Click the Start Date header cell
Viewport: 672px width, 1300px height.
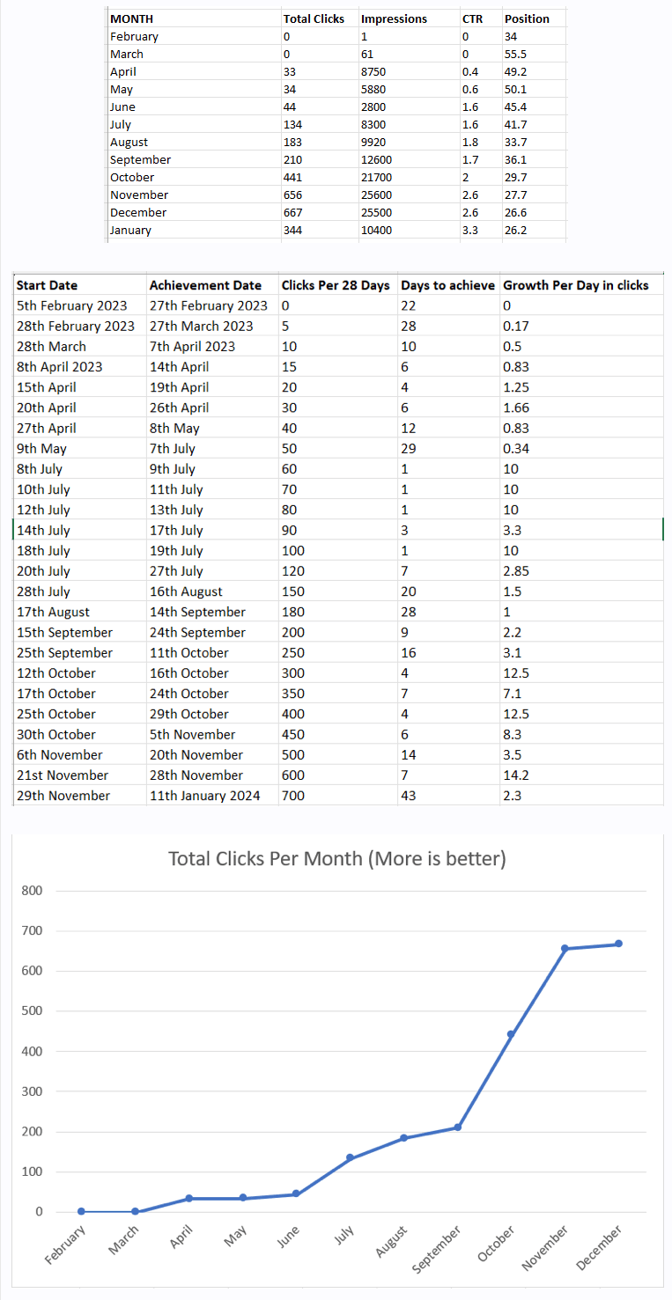click(x=47, y=285)
